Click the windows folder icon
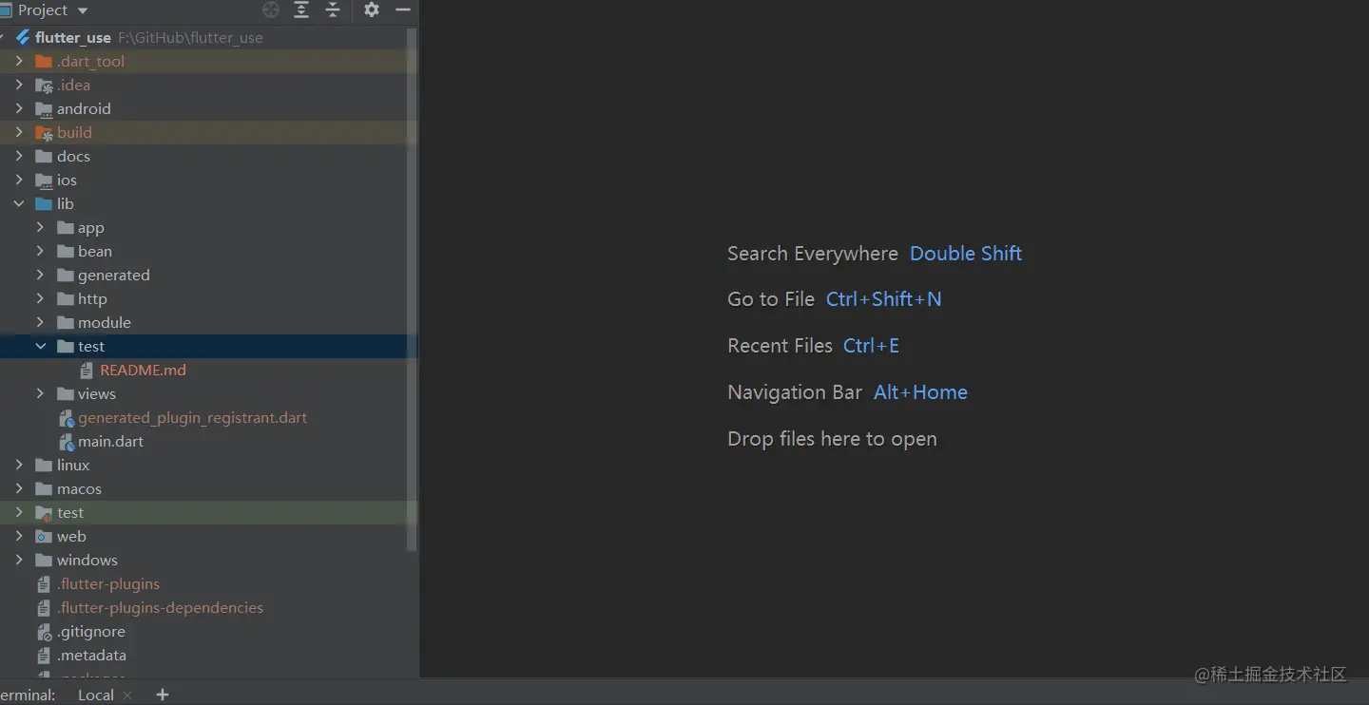This screenshot has height=705, width=1369. point(43,561)
